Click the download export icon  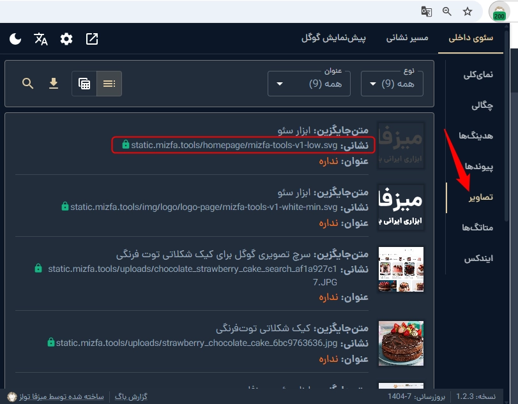coord(54,84)
